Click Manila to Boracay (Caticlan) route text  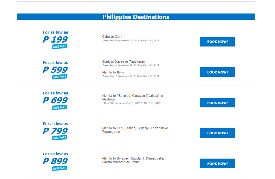(x=133, y=160)
